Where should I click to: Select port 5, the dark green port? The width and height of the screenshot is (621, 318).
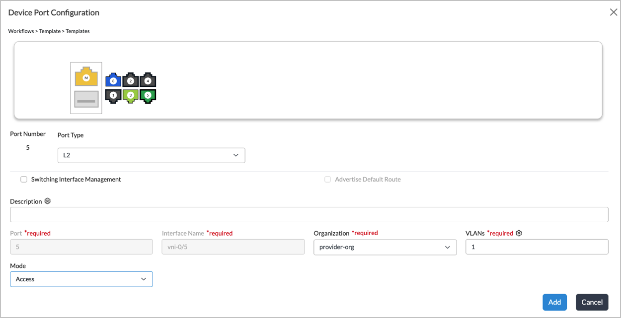tap(148, 94)
